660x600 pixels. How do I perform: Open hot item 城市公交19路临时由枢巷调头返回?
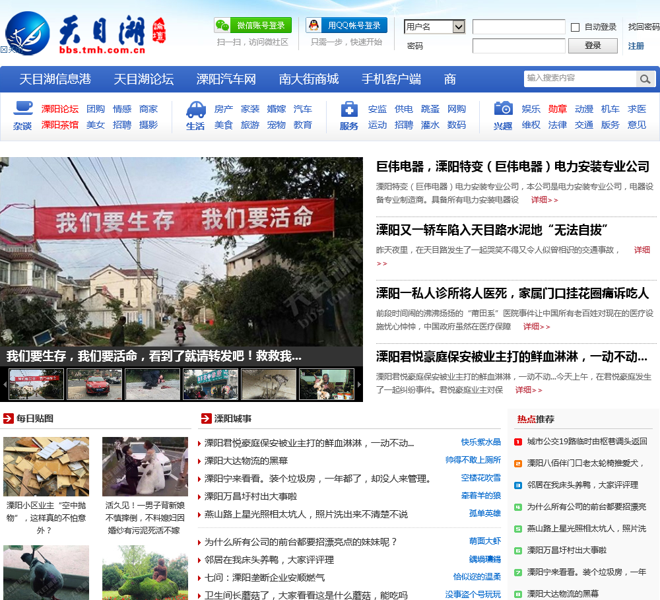click(587, 442)
